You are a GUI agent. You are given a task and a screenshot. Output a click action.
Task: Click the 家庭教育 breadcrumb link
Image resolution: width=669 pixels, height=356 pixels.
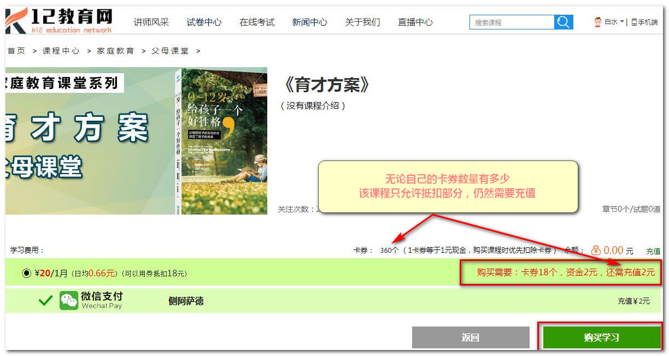pyautogui.click(x=116, y=51)
